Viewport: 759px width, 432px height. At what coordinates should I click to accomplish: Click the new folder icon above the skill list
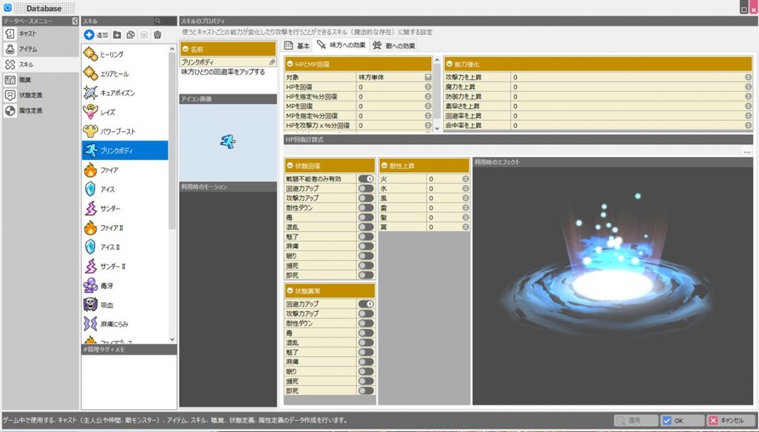tap(117, 33)
